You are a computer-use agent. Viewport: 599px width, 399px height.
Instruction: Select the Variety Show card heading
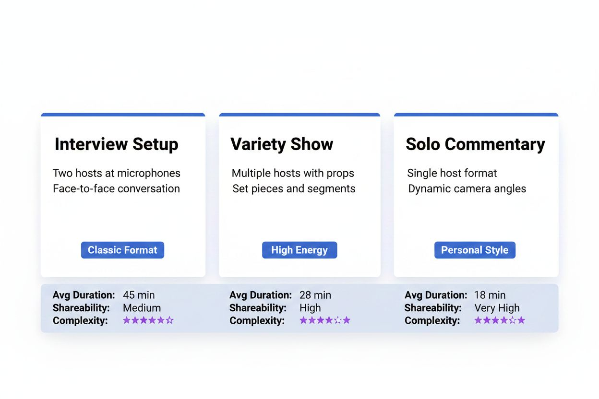[282, 144]
